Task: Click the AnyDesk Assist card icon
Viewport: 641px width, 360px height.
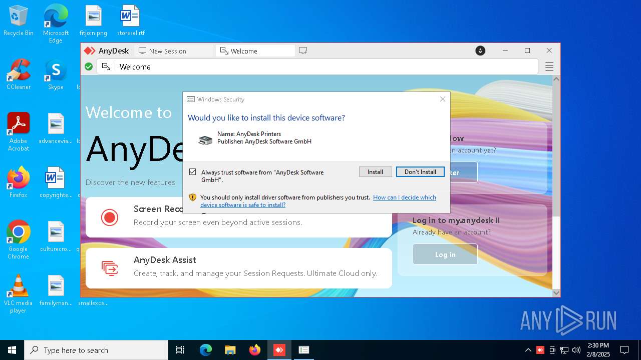Action: point(110,268)
